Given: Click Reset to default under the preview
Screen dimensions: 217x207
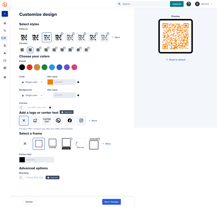Looking at the screenshot, I should [175, 59].
